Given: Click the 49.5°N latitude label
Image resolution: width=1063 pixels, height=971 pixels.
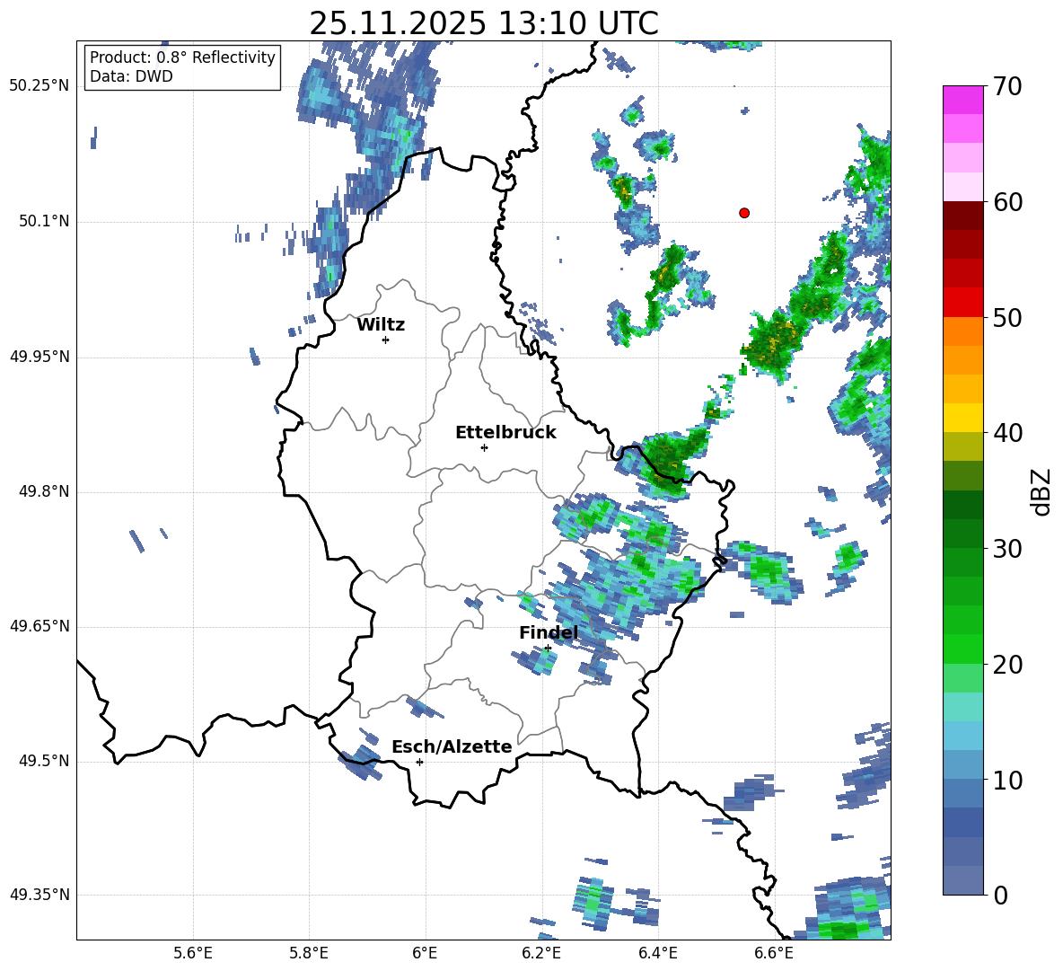Looking at the screenshot, I should tap(43, 761).
